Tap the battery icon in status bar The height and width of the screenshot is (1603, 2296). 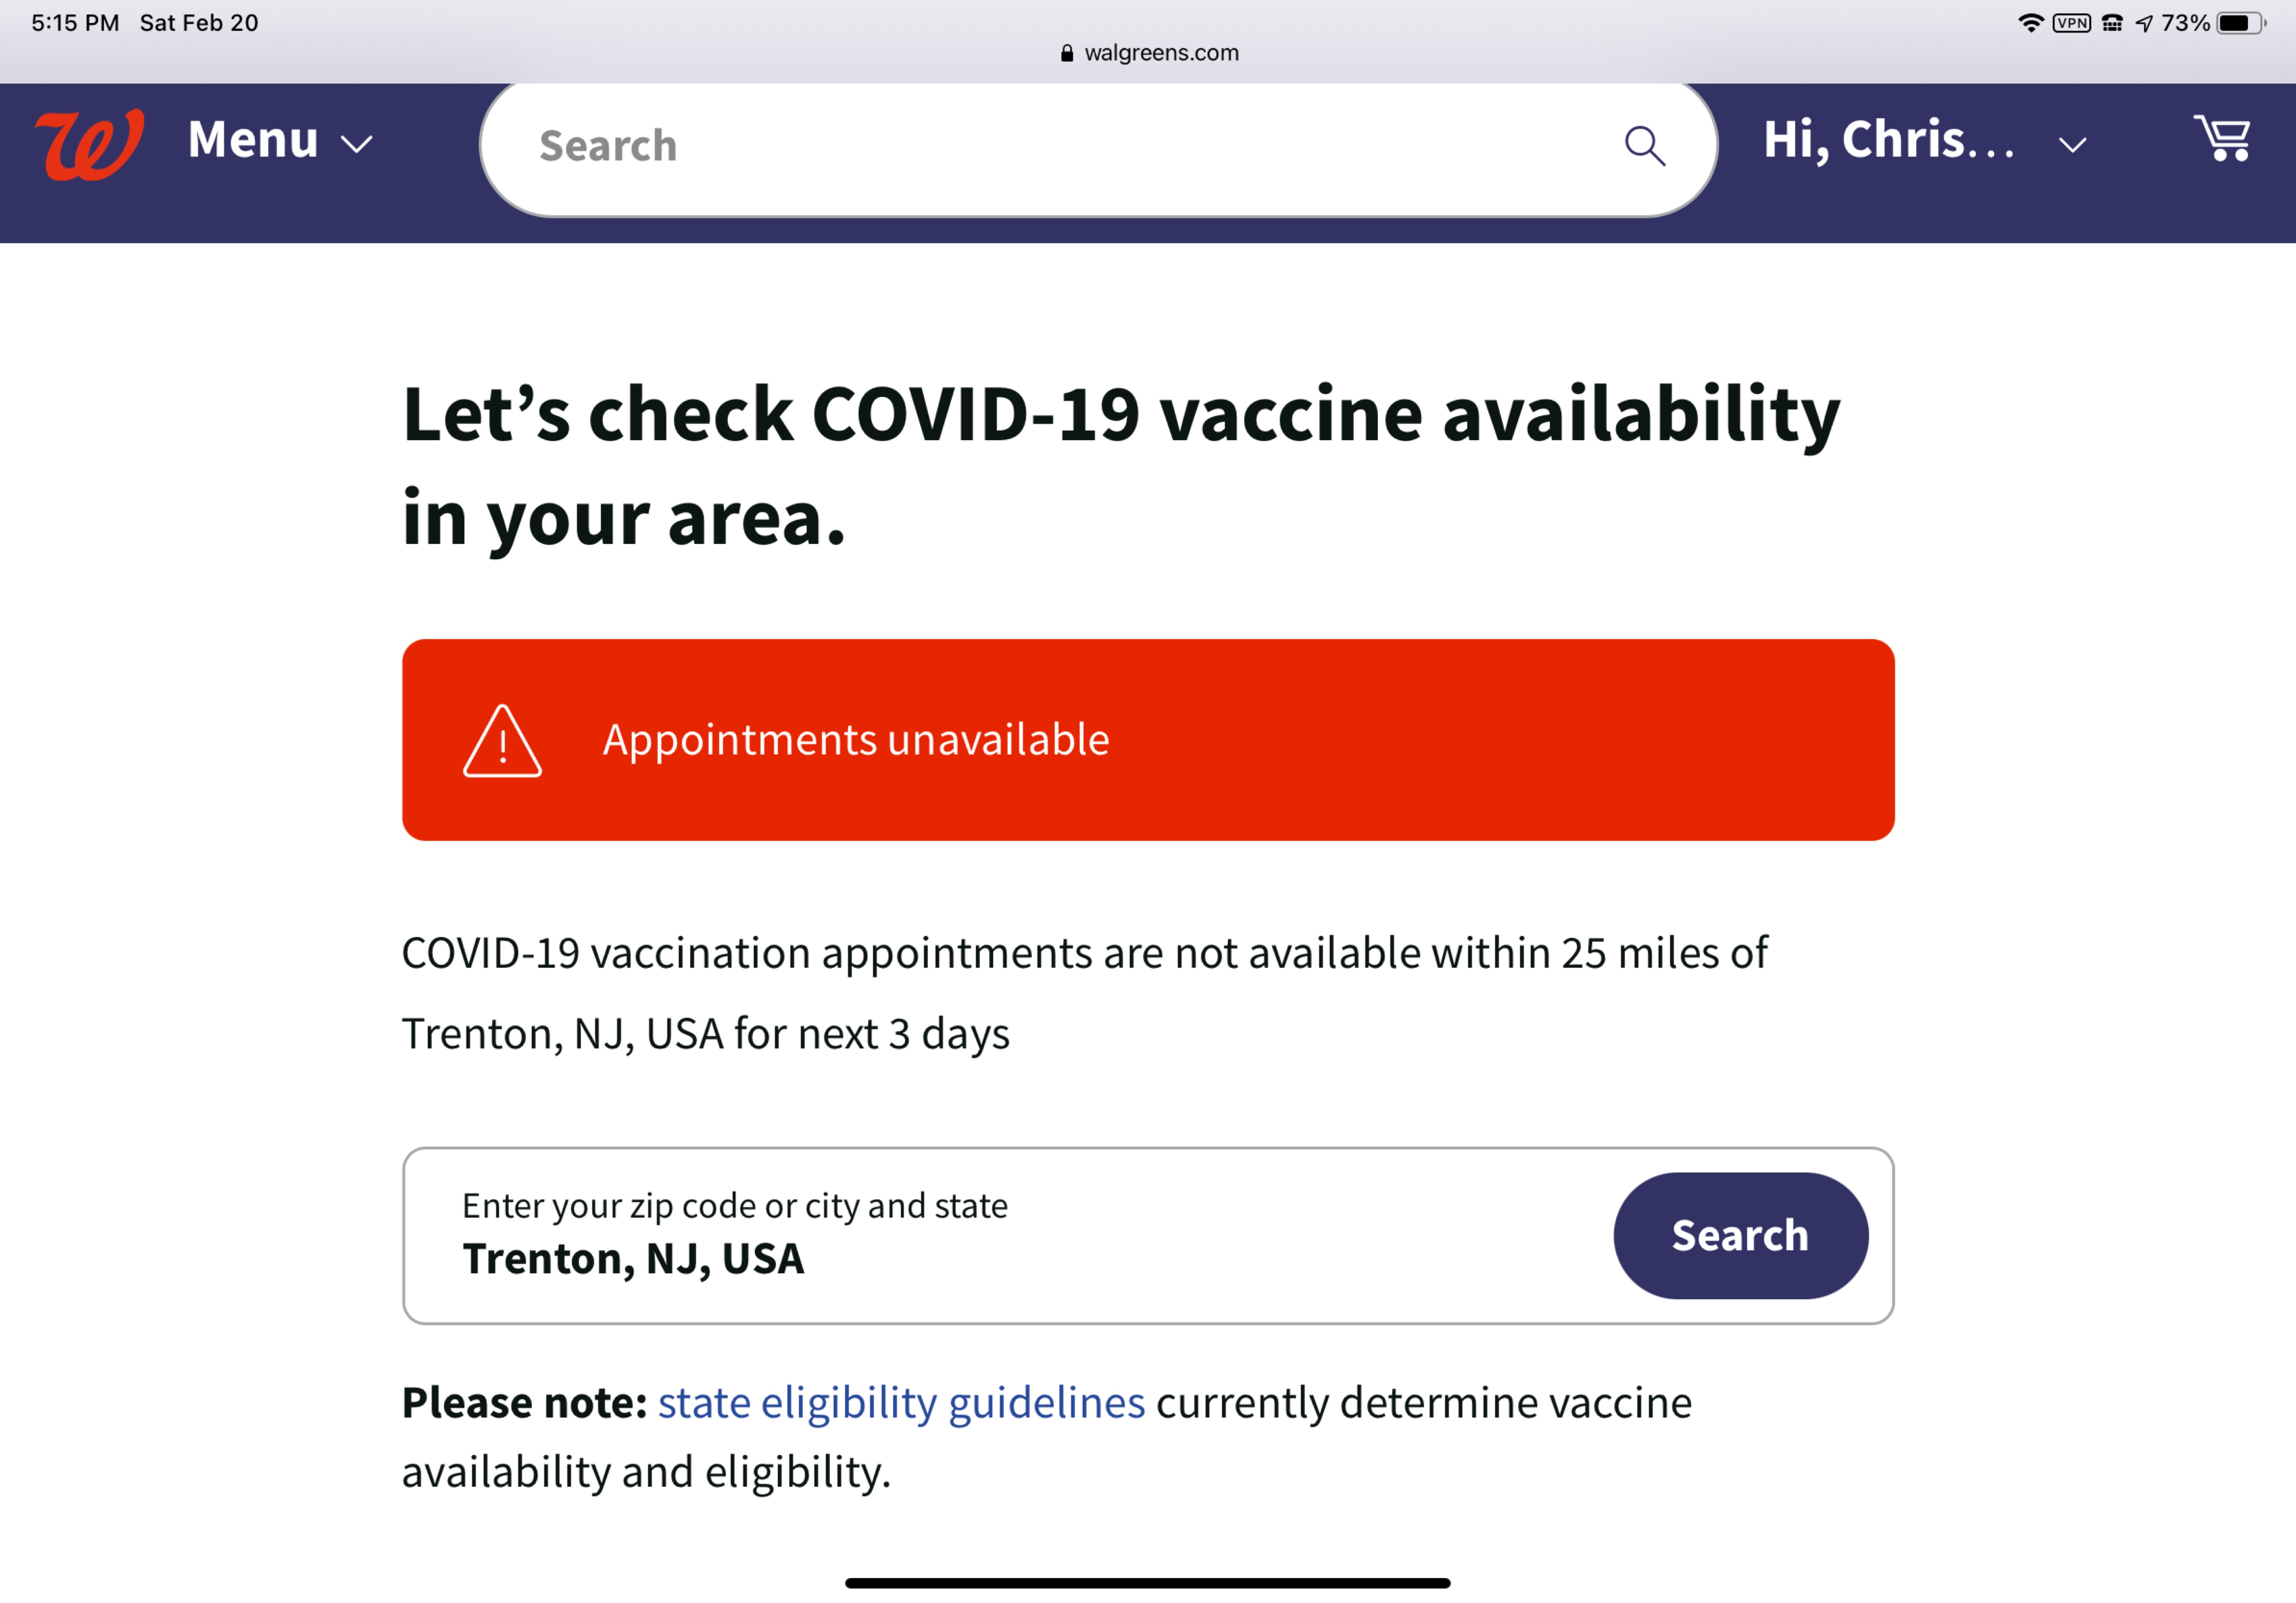[2240, 23]
